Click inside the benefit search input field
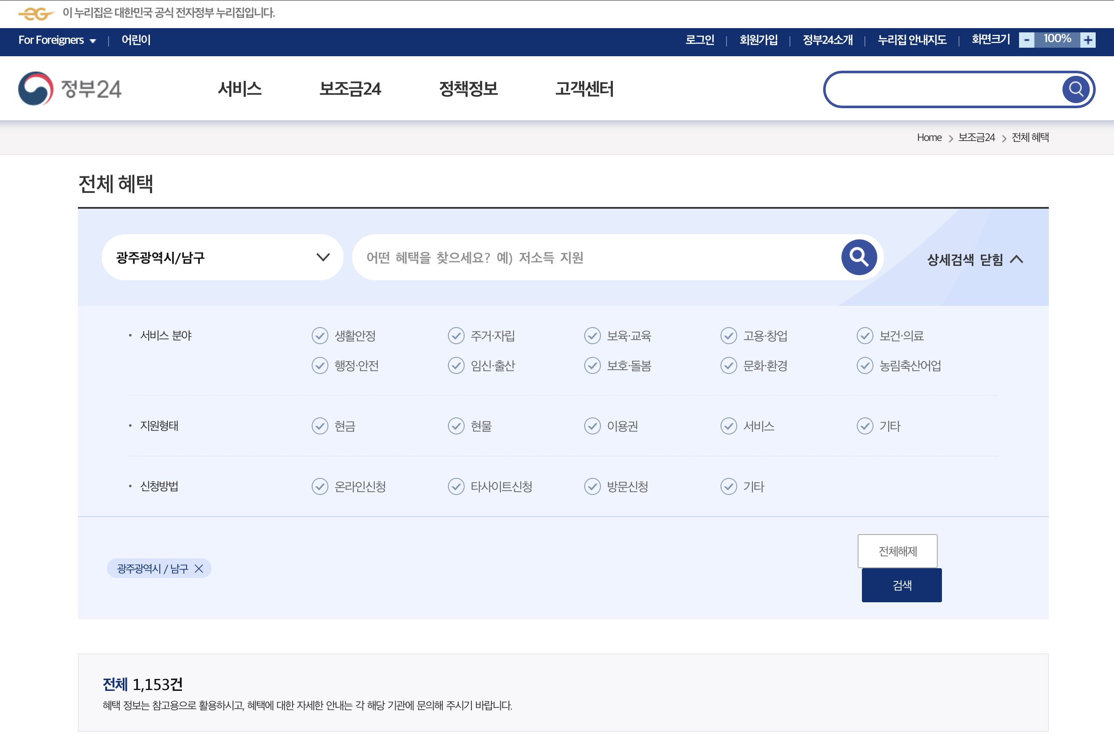The height and width of the screenshot is (736, 1114). tap(586, 257)
